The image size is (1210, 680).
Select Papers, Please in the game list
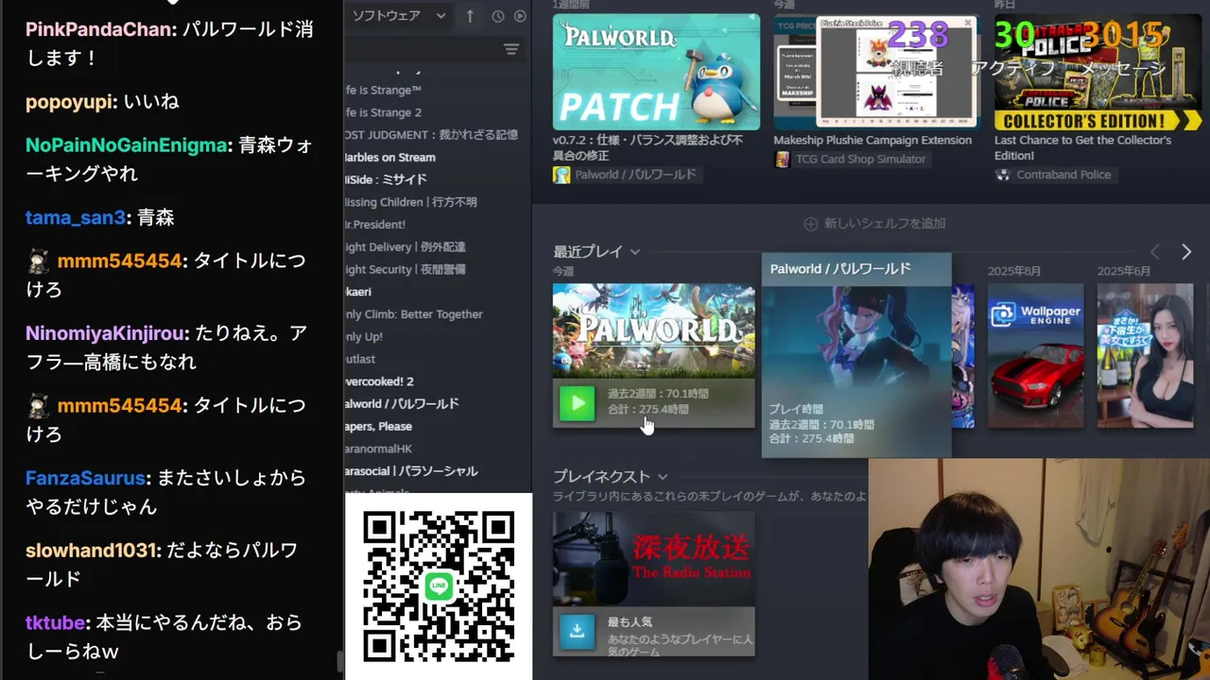click(x=378, y=426)
